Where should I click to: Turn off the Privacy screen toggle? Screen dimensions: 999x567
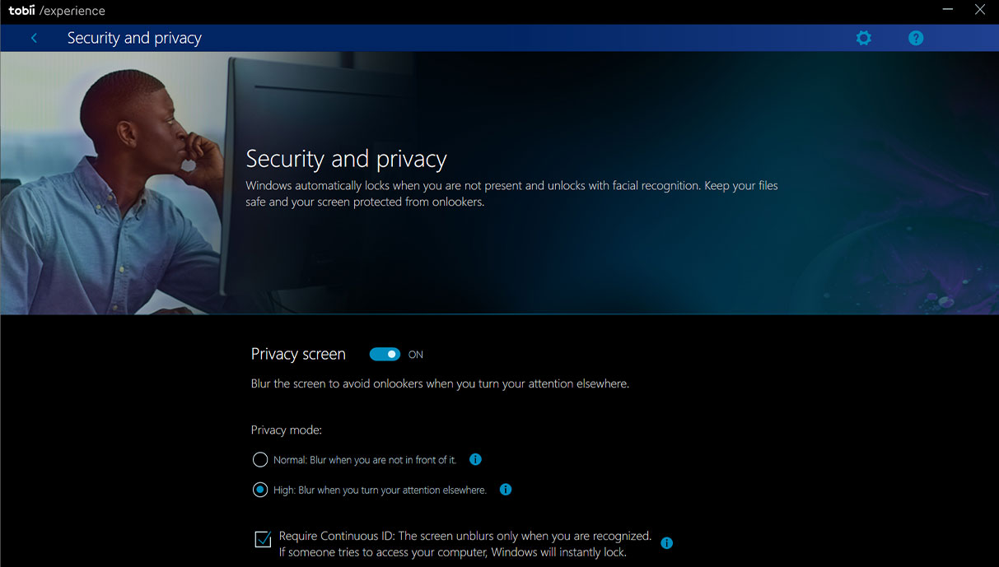click(385, 354)
